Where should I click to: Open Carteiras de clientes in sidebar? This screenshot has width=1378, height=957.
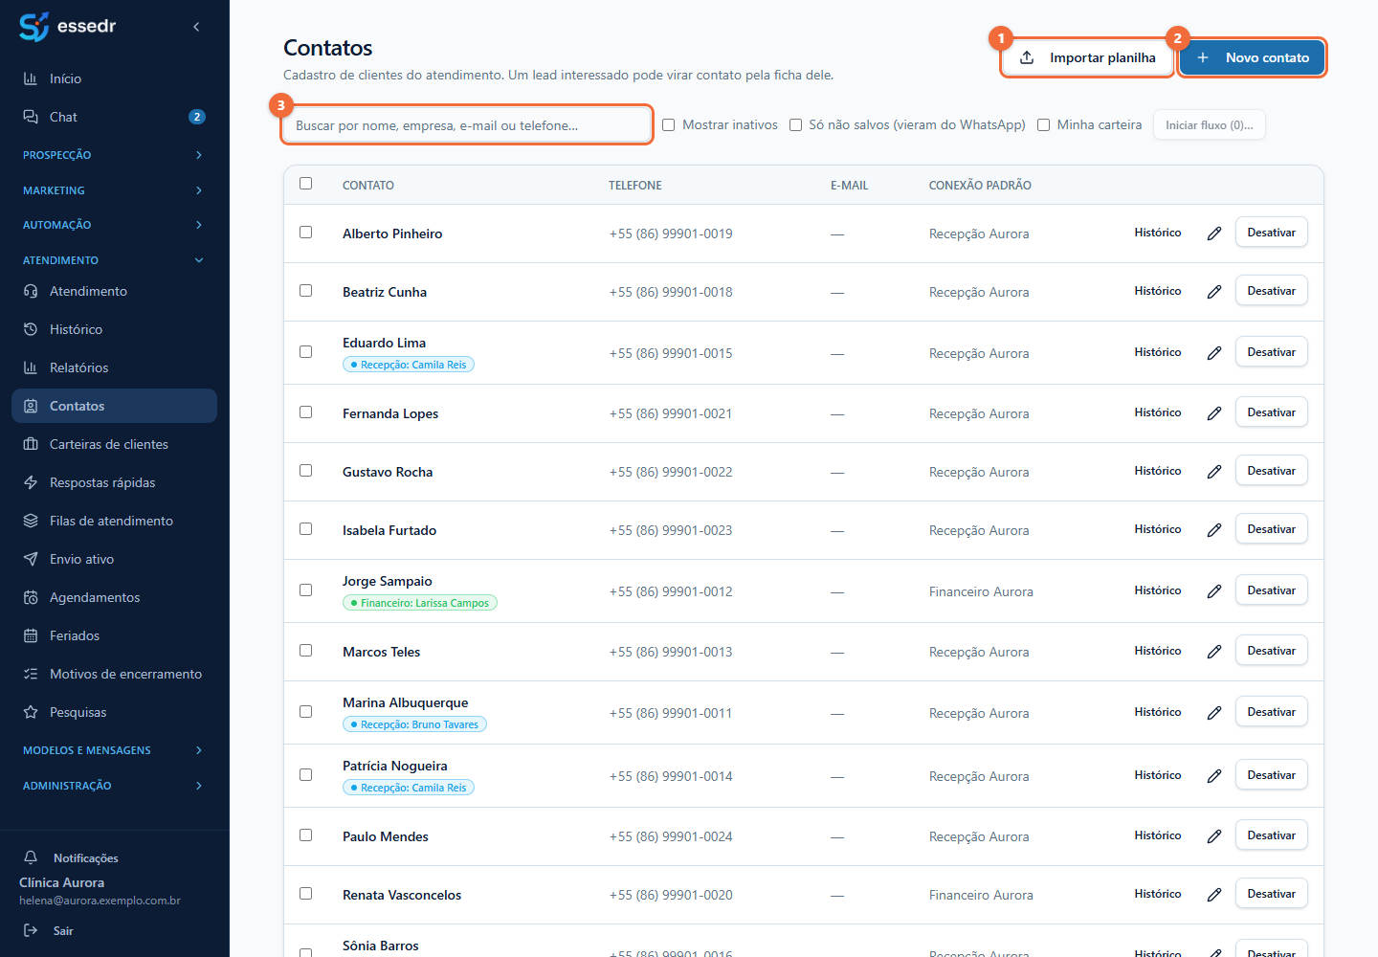[114, 444]
